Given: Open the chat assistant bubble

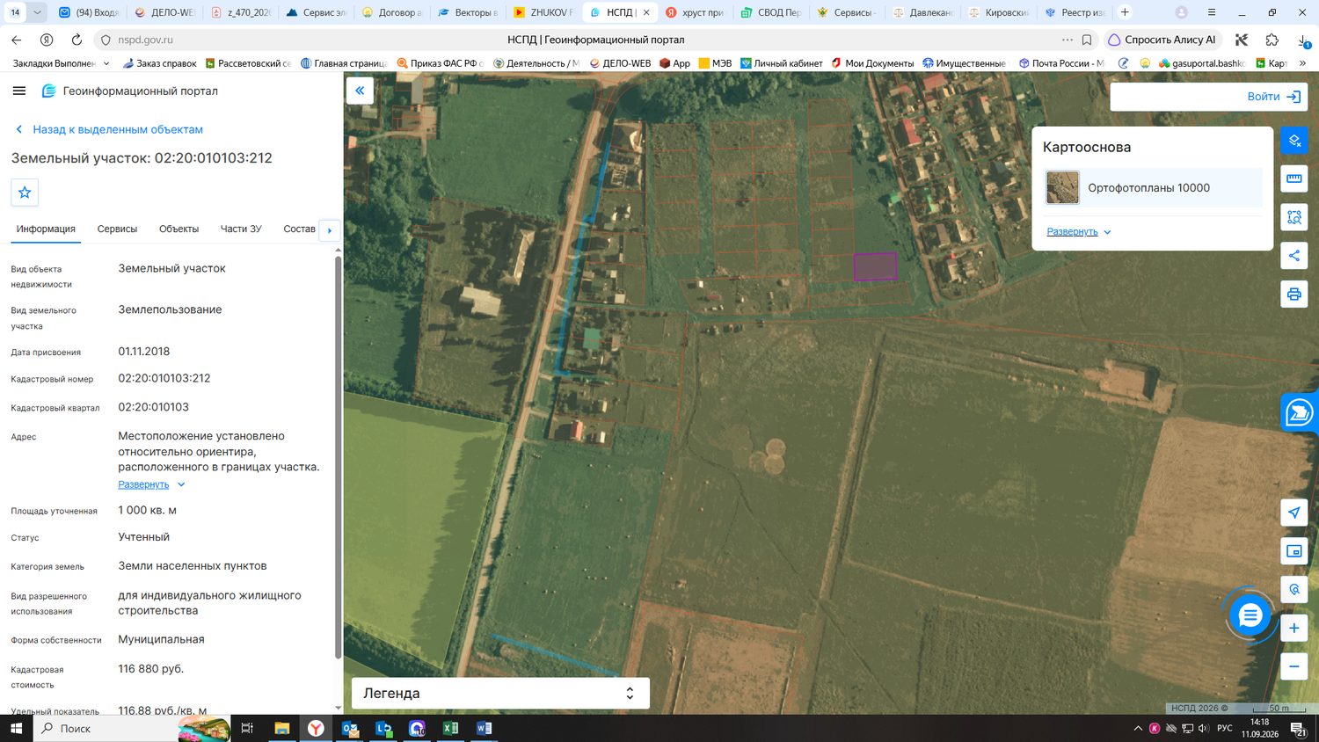Looking at the screenshot, I should coord(1250,615).
